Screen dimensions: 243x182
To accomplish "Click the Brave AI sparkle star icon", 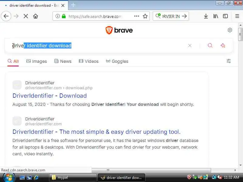I will 223,45.
